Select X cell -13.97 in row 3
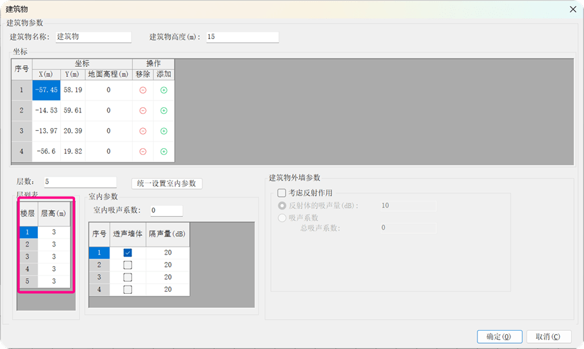This screenshot has height=349, width=584. coord(46,131)
